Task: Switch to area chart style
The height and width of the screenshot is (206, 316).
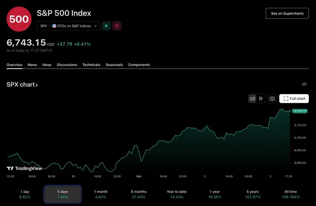Action: 252,99
